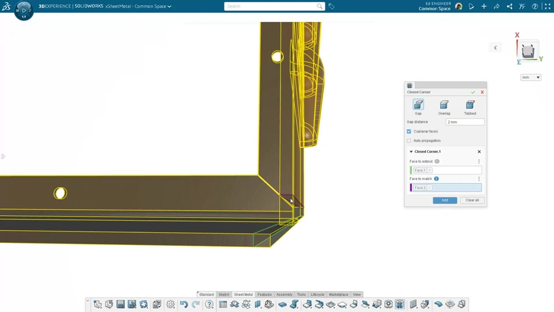The width and height of the screenshot is (554, 312).
Task: Click the Save icon in action bar
Action: (x=121, y=304)
